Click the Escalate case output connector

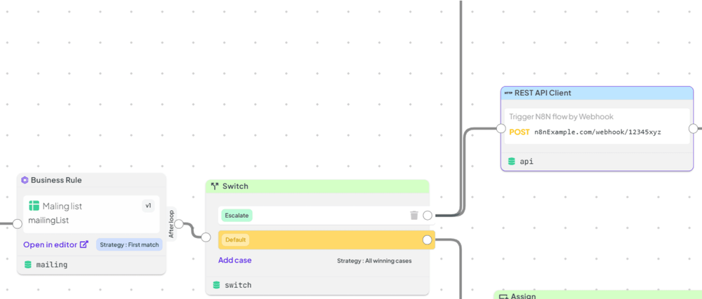[428, 216]
